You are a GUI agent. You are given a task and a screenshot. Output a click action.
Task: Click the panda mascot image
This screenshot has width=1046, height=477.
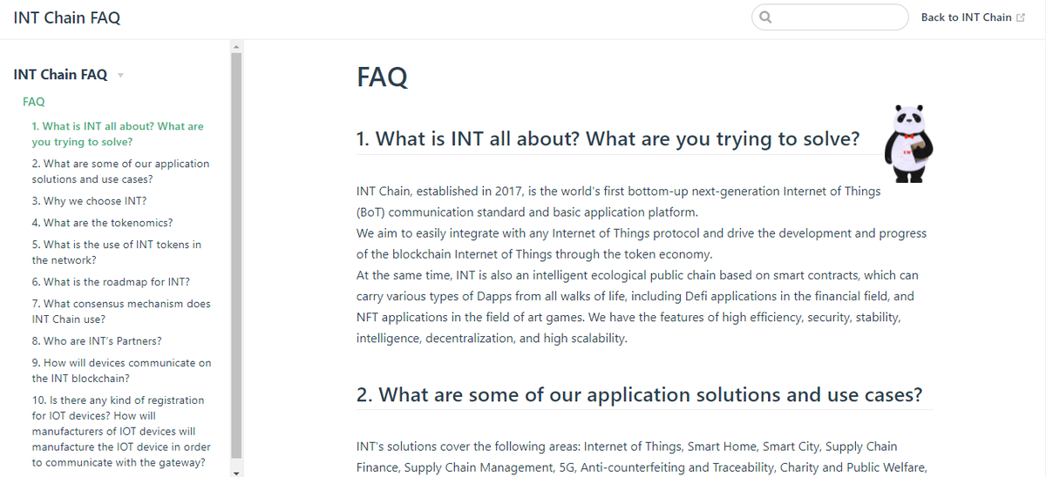coord(908,144)
